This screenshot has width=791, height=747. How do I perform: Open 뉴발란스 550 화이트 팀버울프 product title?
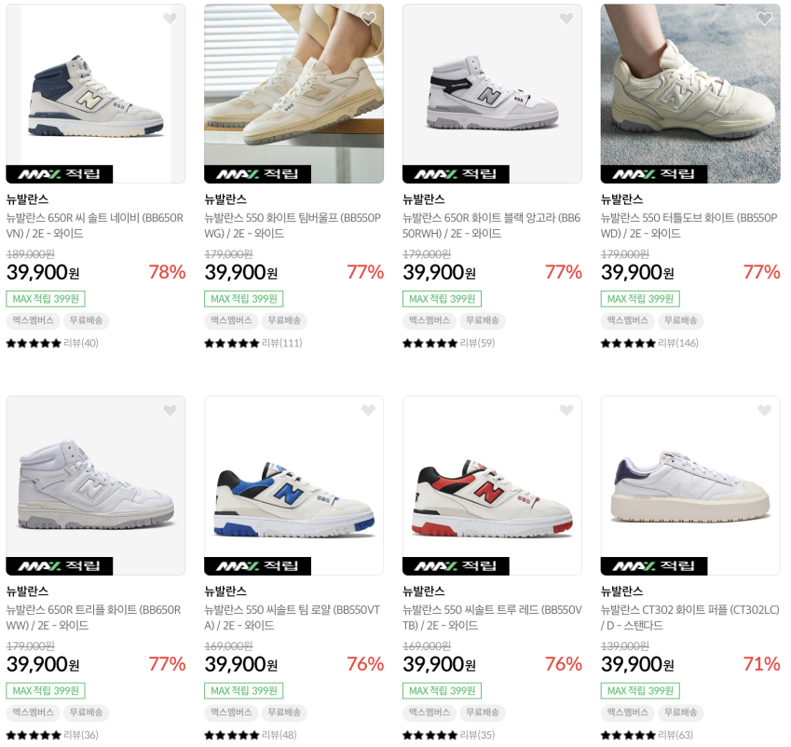tap(293, 225)
